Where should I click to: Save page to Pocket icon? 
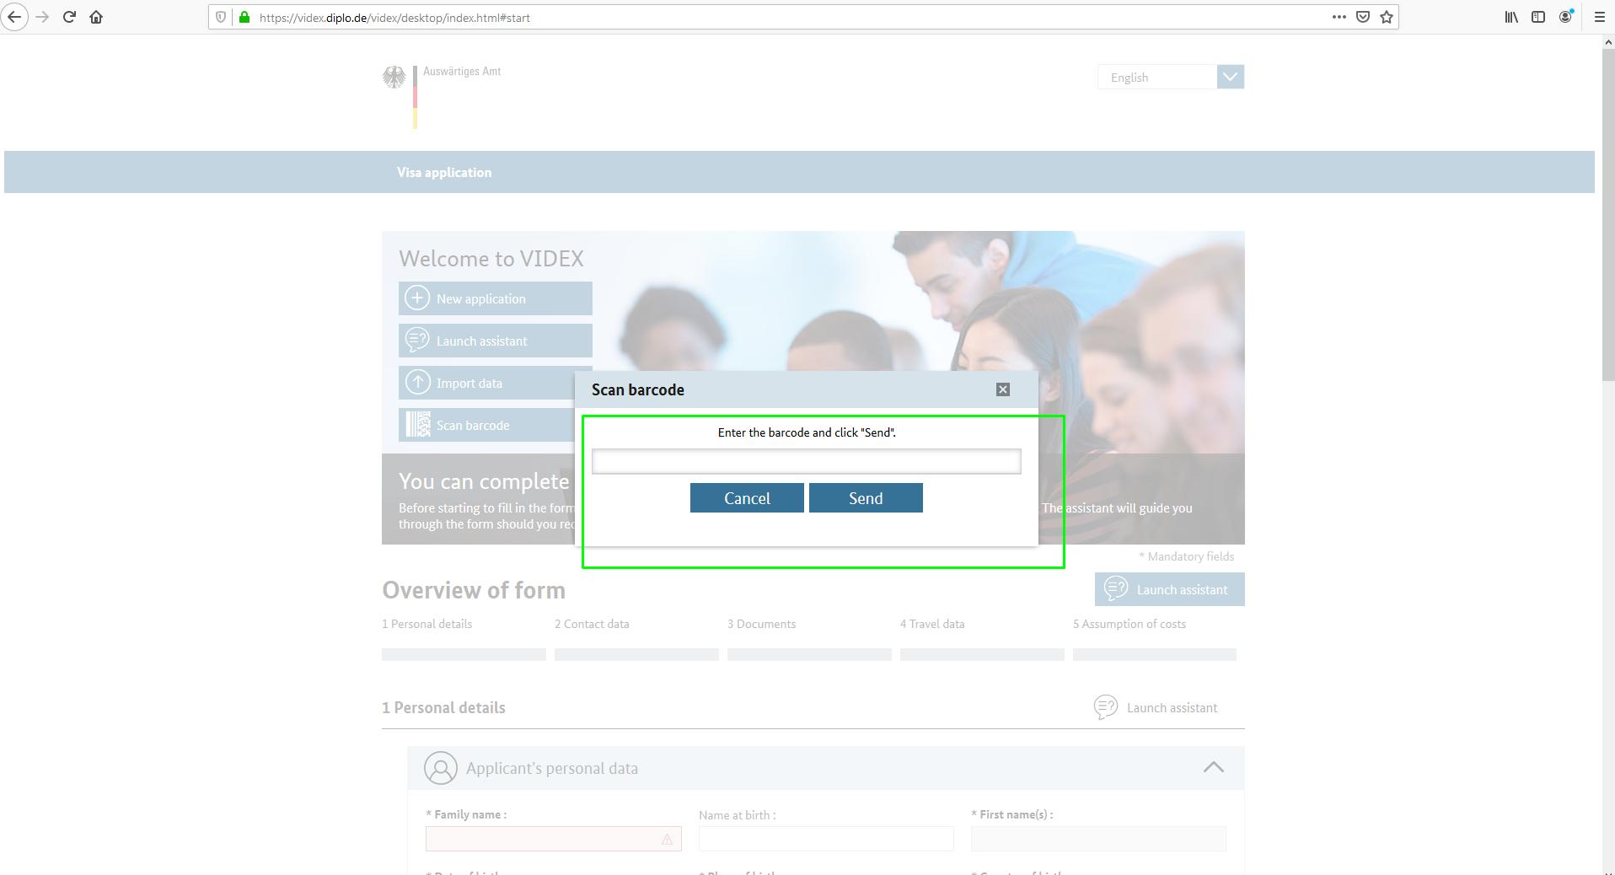[1363, 17]
